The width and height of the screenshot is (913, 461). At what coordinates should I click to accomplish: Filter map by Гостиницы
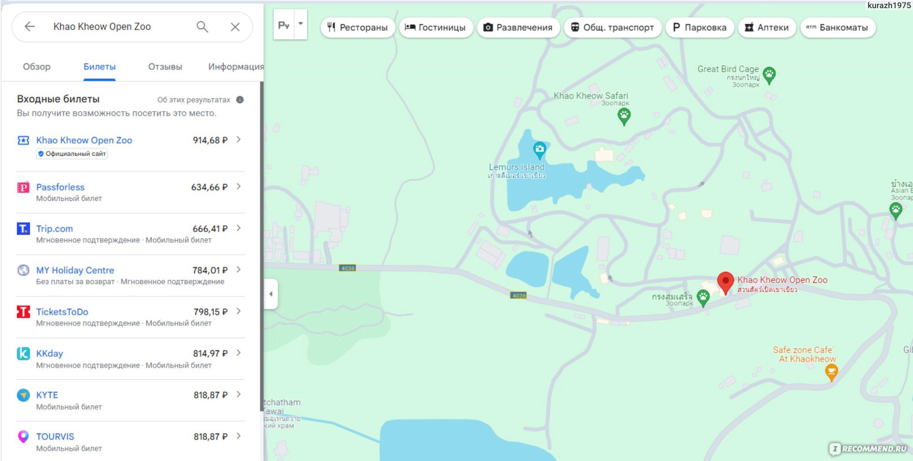tap(436, 27)
